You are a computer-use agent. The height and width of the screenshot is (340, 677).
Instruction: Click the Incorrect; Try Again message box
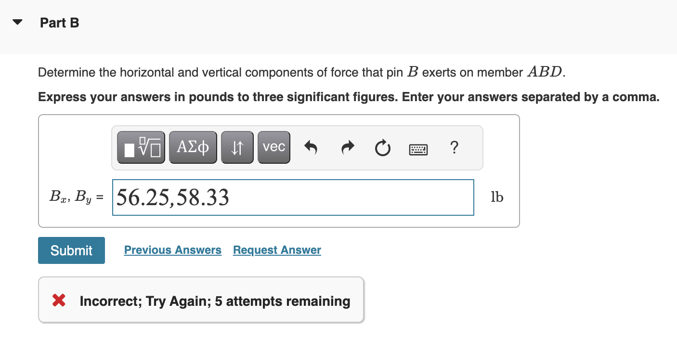[201, 300]
